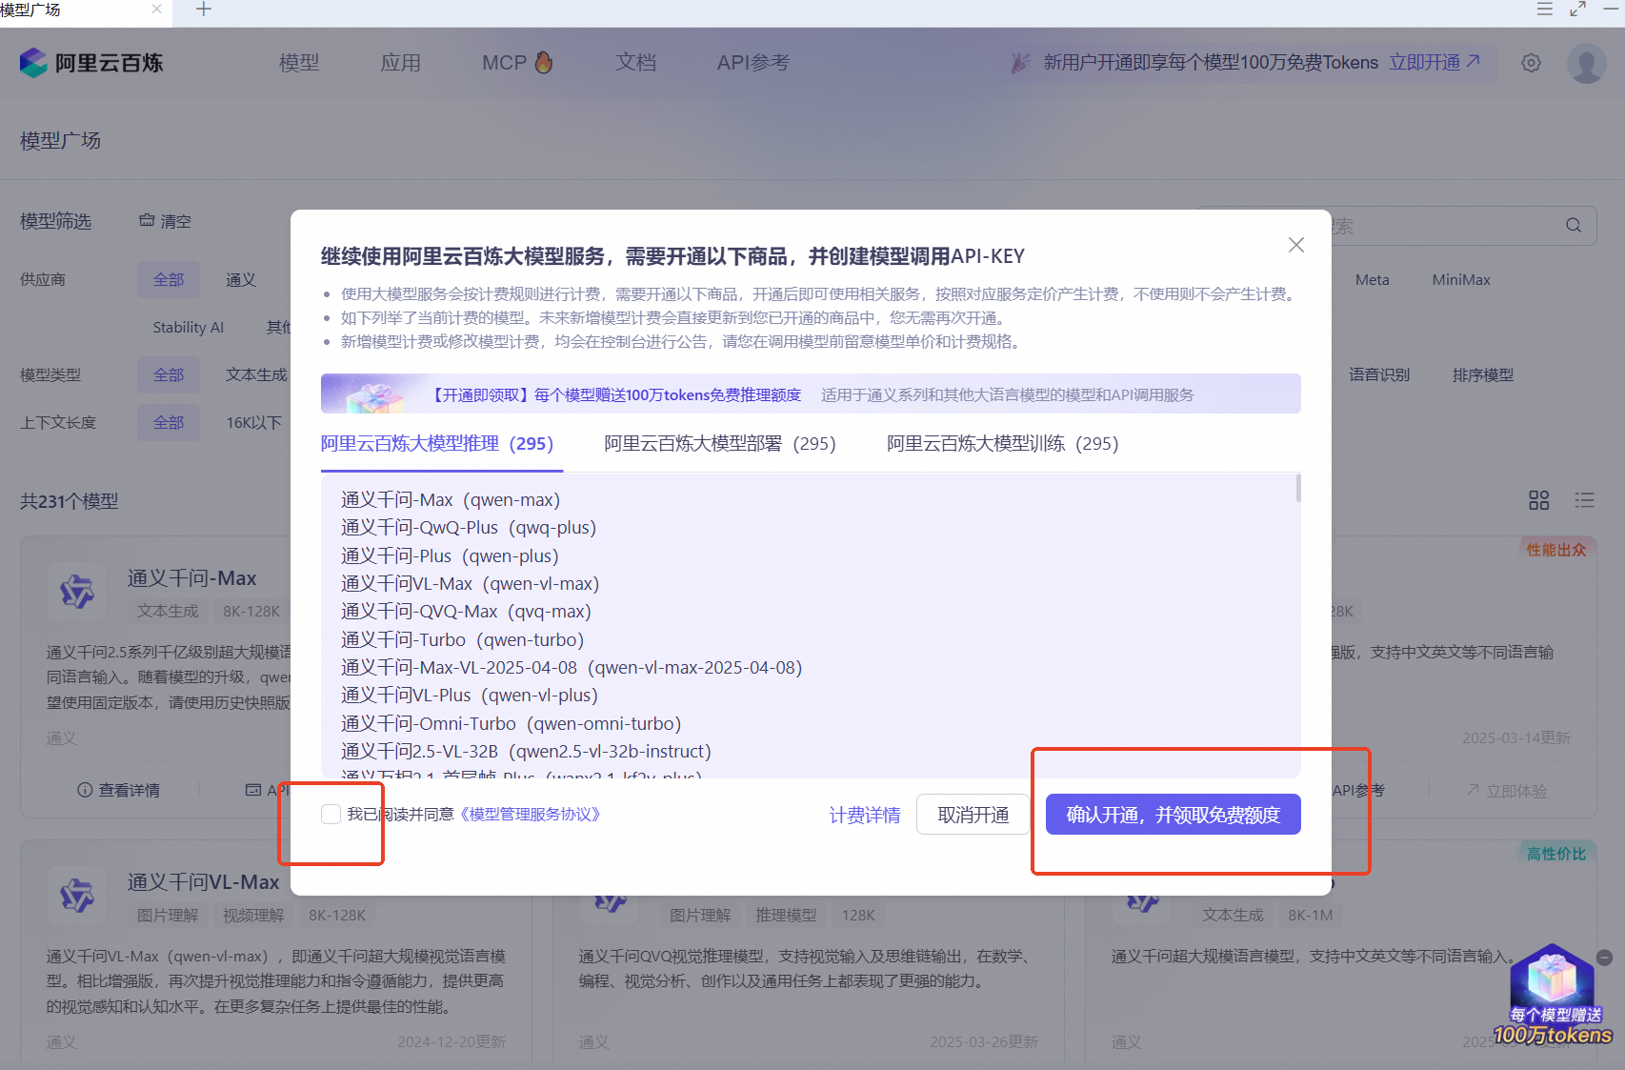This screenshot has height=1070, width=1625.
Task: Switch to grid view of models
Action: (x=1538, y=500)
